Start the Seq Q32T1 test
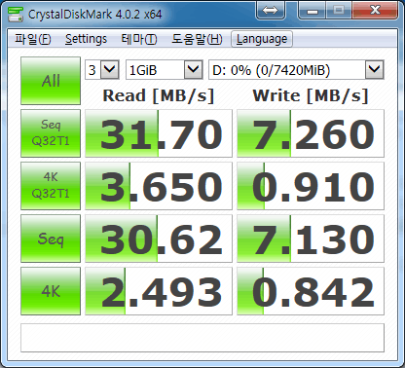Screen dimensions: 405x368 pos(51,133)
